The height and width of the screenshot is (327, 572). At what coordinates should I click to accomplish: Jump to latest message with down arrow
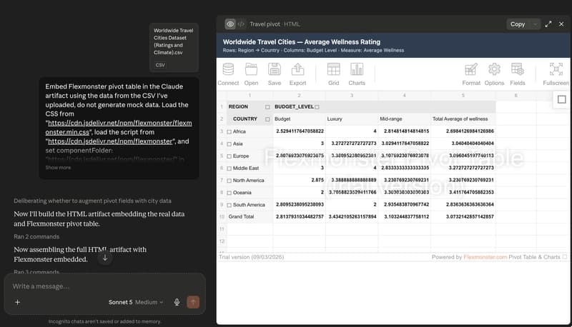coord(104,258)
